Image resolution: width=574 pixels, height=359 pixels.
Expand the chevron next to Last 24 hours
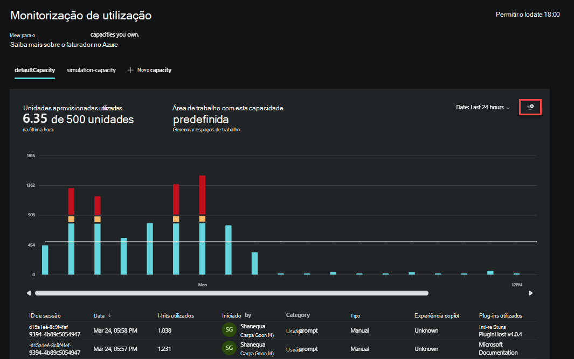(508, 107)
